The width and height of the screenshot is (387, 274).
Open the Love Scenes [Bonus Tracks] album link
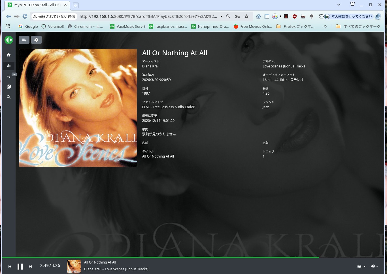[284, 66]
